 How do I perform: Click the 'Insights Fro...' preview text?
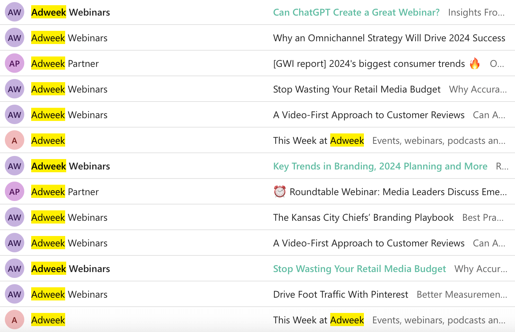[477, 12]
